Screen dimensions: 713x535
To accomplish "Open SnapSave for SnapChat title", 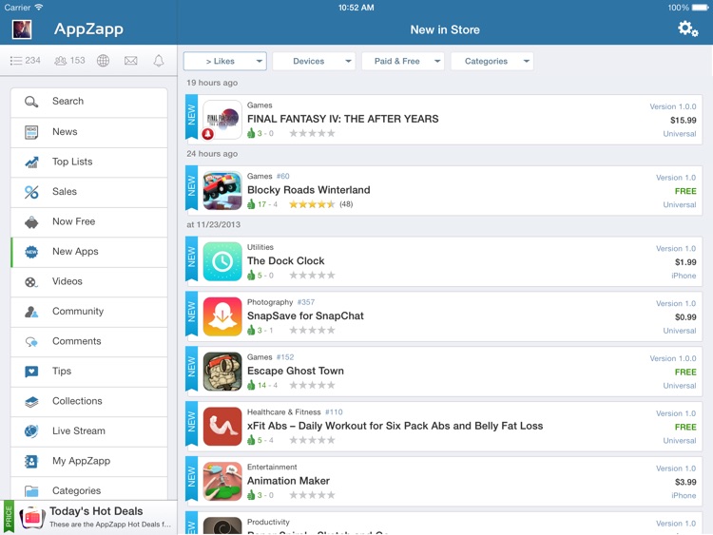I will (305, 315).
